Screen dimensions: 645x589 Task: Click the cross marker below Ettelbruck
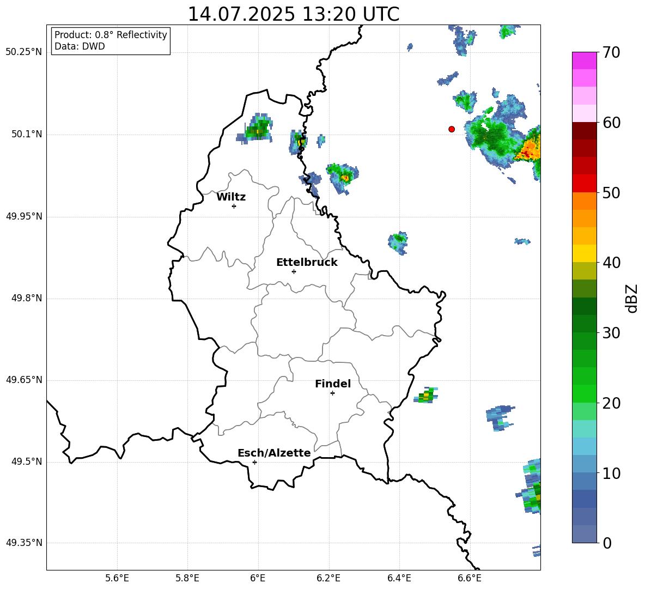(294, 271)
